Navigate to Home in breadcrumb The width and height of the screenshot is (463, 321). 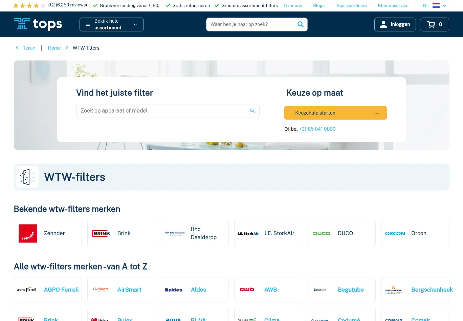(x=54, y=48)
